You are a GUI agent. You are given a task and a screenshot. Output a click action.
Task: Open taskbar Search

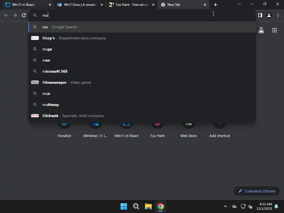pos(136,206)
